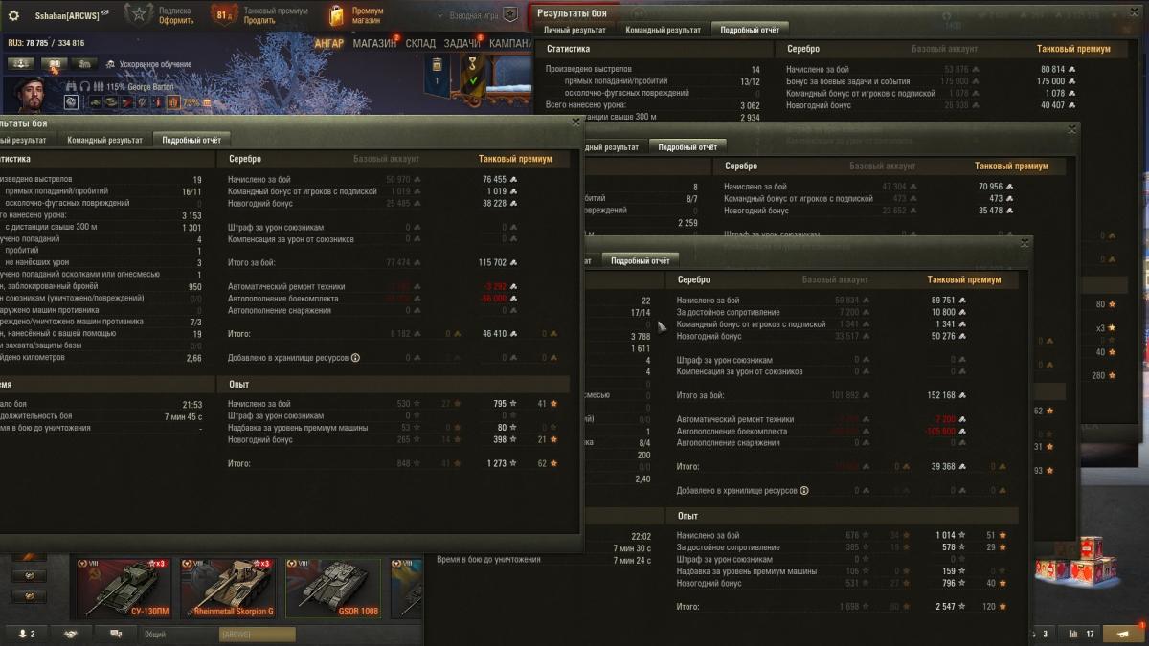Open game settings via gear icon
The image size is (1149, 646).
(x=13, y=15)
